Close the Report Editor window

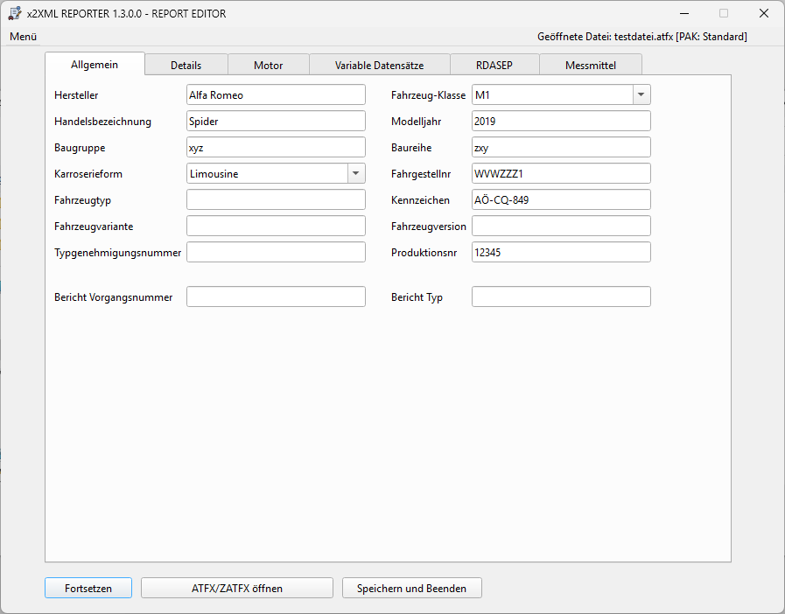[x=763, y=13]
